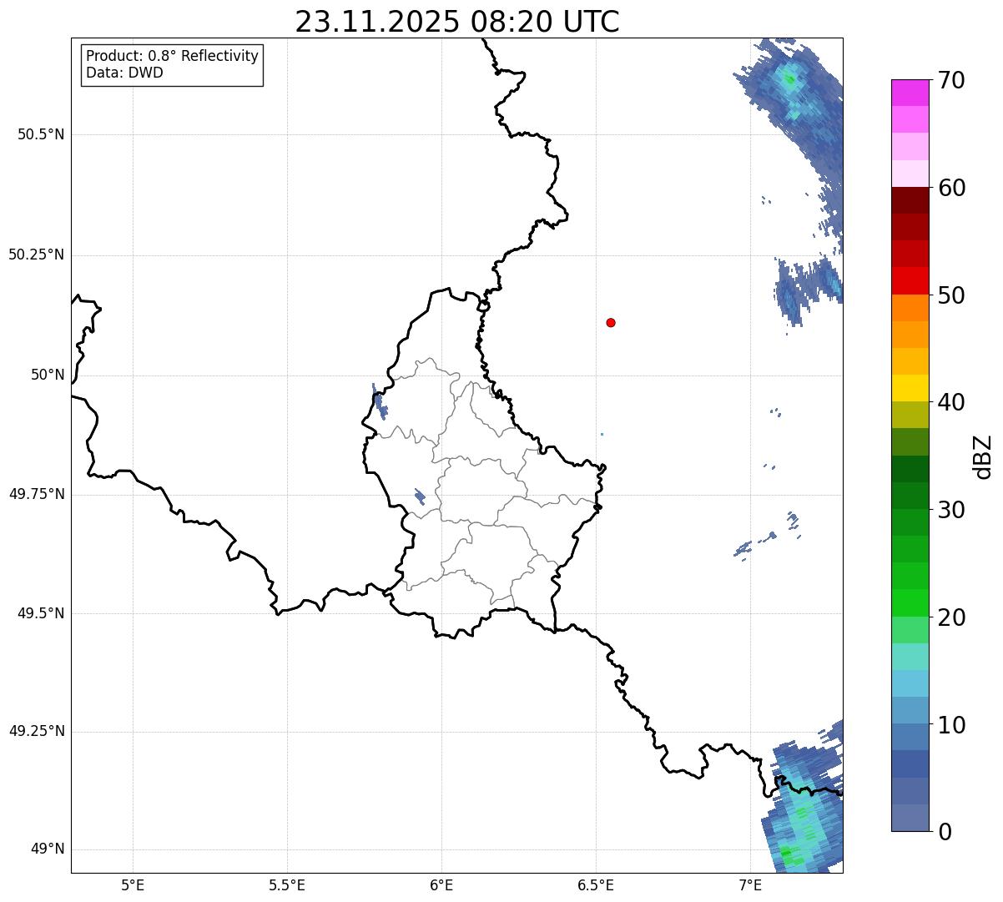1003x902 pixels.
Task: Click the red station marker dot
Action: (x=611, y=322)
